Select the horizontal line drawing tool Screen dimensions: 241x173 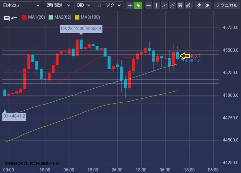[149, 5]
